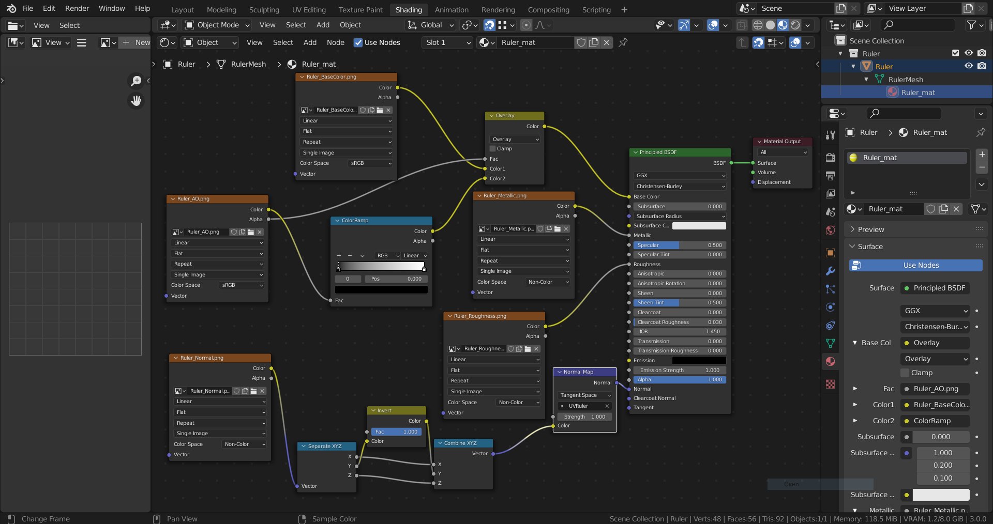Viewport: 993px width, 524px height.
Task: Toggle the Use Nodes checkbox
Action: coord(358,42)
